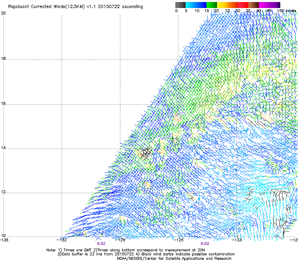298x261 pixels.
Task: Click the black contaminated barbs near 14N
Action: coord(147,153)
